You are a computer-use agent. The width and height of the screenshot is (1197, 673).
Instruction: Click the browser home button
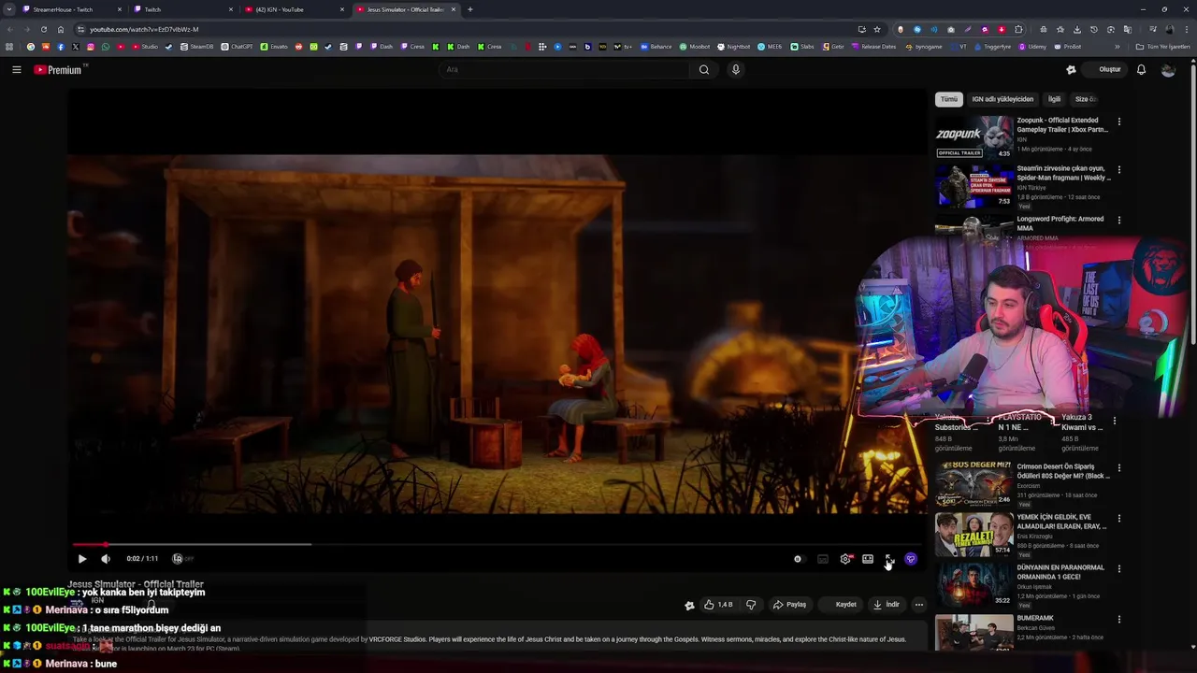pyautogui.click(x=61, y=29)
